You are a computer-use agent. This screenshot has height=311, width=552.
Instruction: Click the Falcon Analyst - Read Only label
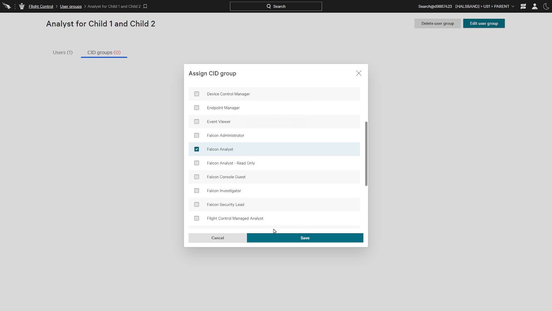point(231,163)
